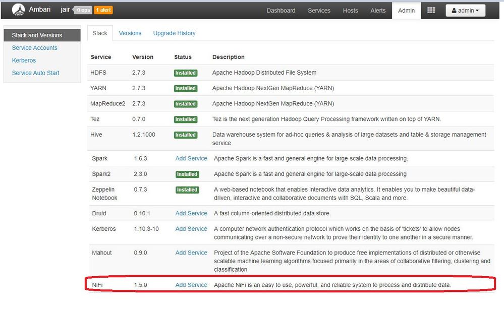Switch to the Upgrade History tab

[x=174, y=33]
